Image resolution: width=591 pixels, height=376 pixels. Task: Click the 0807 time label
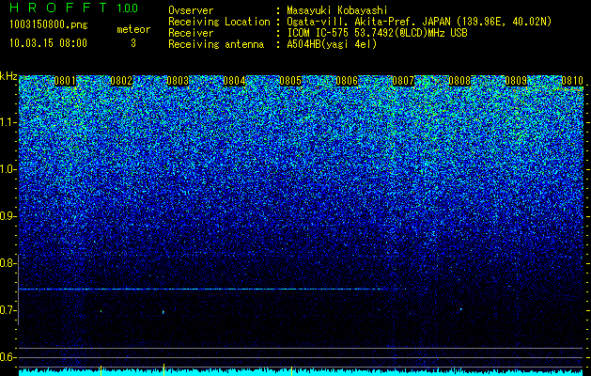pyautogui.click(x=403, y=81)
